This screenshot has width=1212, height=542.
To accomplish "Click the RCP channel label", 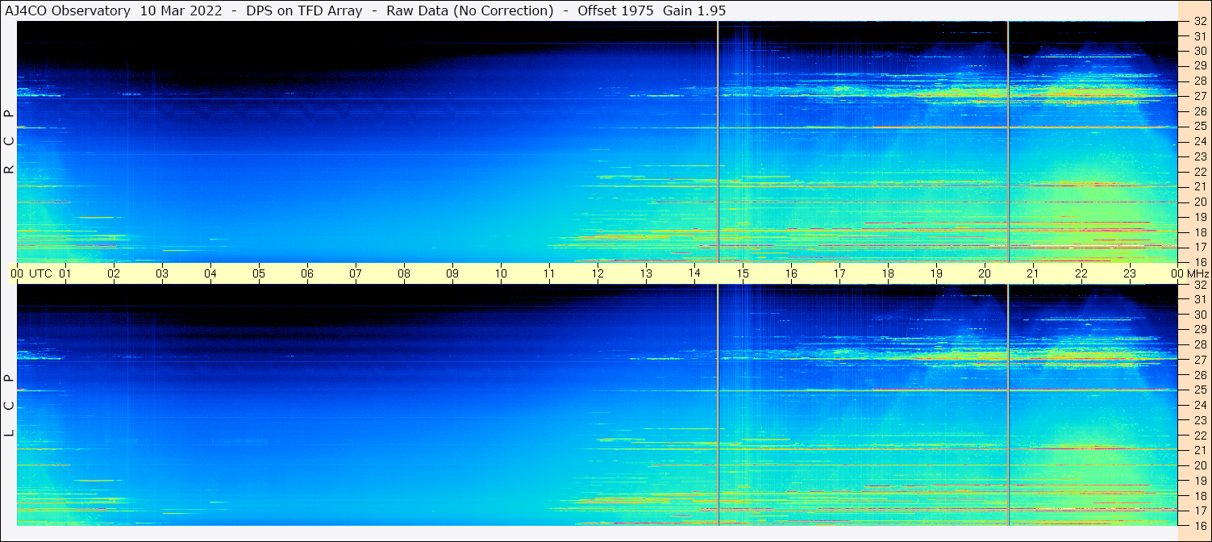I will [x=10, y=142].
